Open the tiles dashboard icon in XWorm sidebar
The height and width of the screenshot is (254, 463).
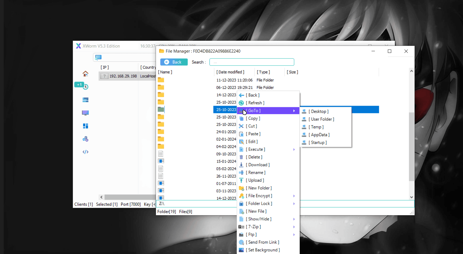86,126
